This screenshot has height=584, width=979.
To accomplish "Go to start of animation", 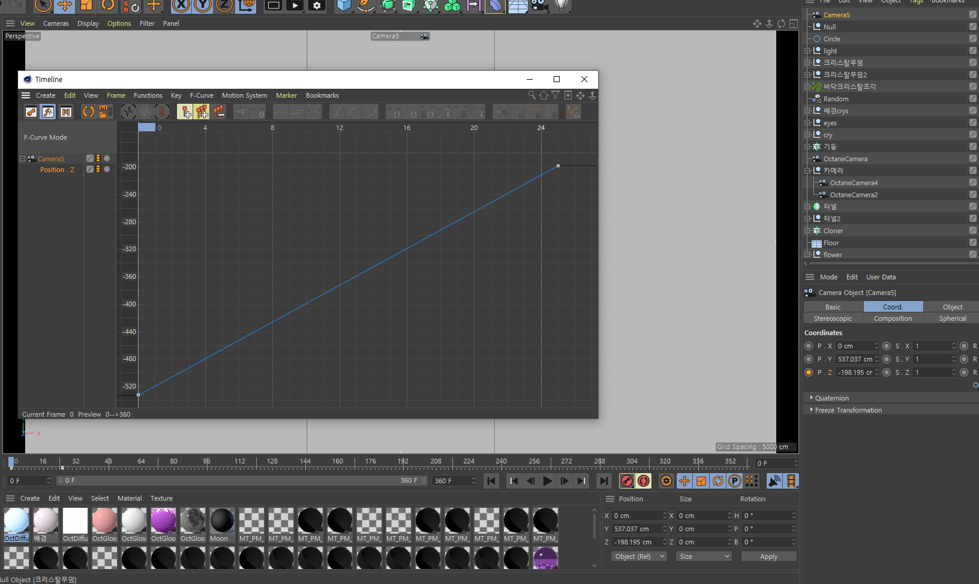I will click(491, 481).
